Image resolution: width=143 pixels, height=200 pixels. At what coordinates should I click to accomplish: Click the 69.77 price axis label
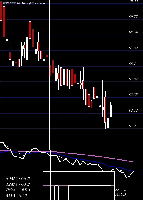tap(133, 17)
